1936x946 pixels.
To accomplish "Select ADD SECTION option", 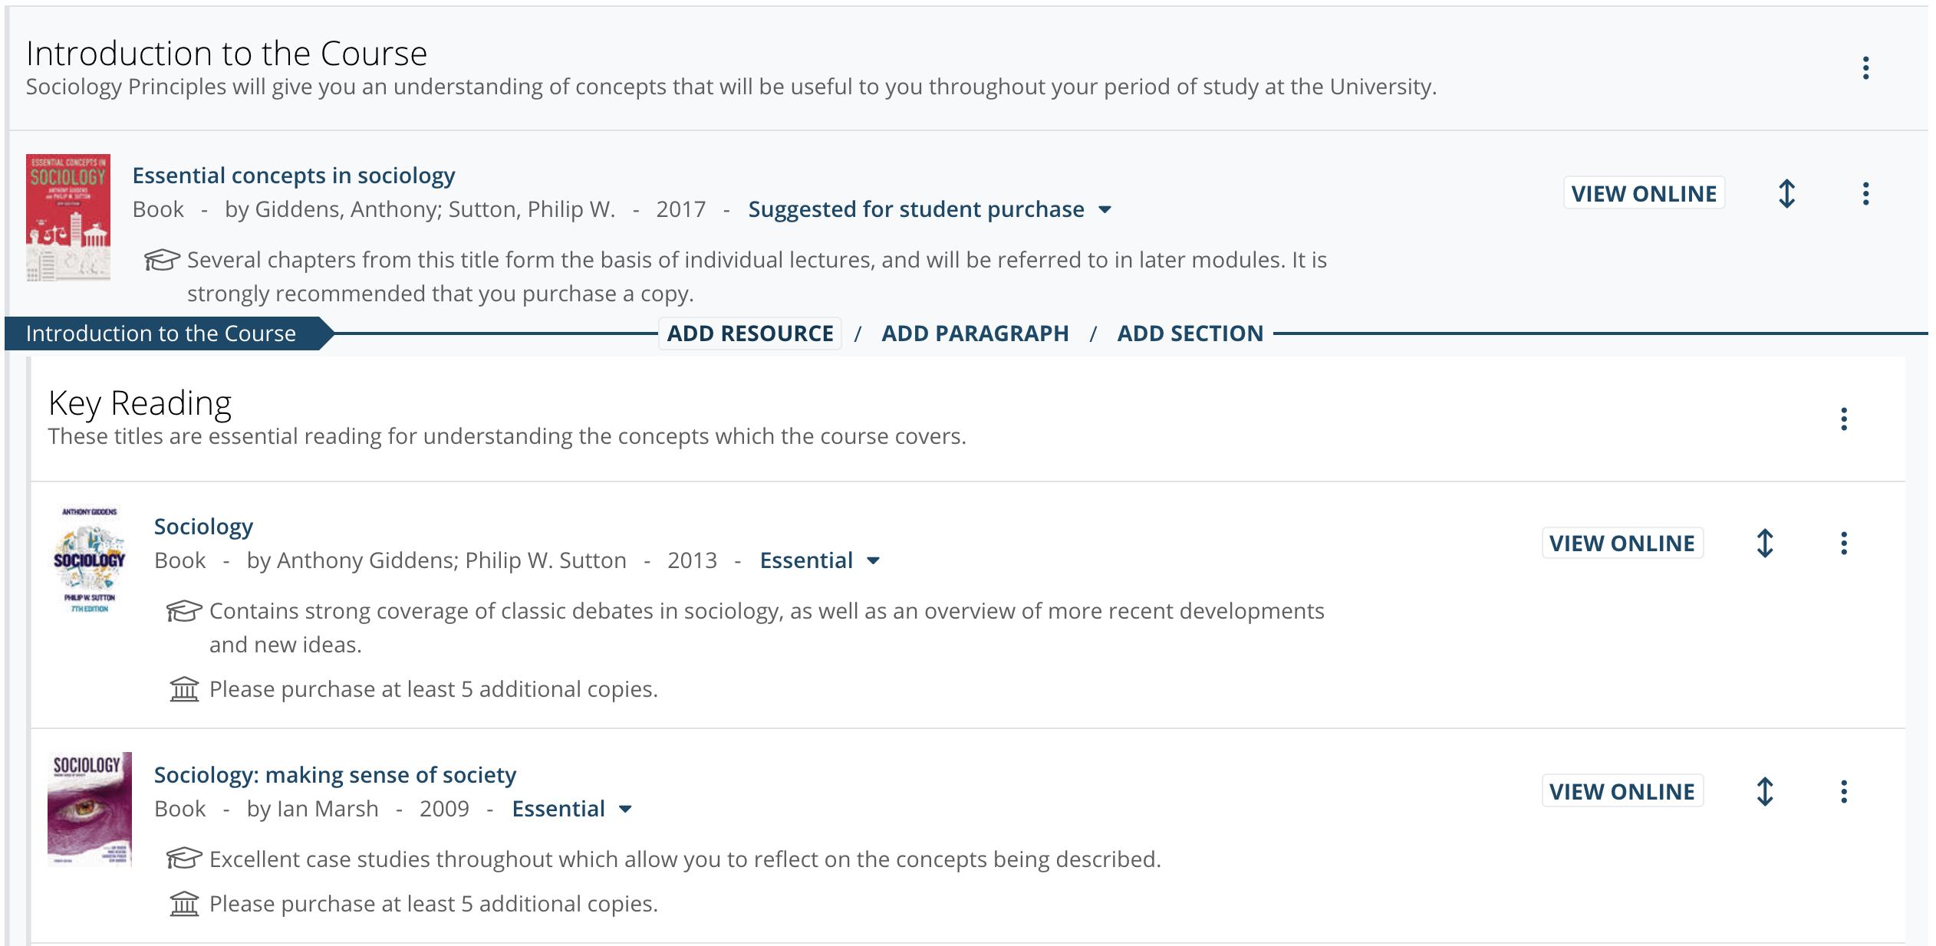I will point(1190,333).
